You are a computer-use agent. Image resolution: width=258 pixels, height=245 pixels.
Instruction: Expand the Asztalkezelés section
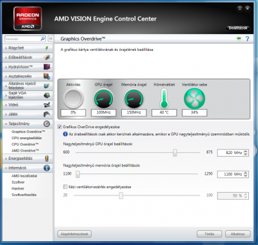click(x=6, y=77)
